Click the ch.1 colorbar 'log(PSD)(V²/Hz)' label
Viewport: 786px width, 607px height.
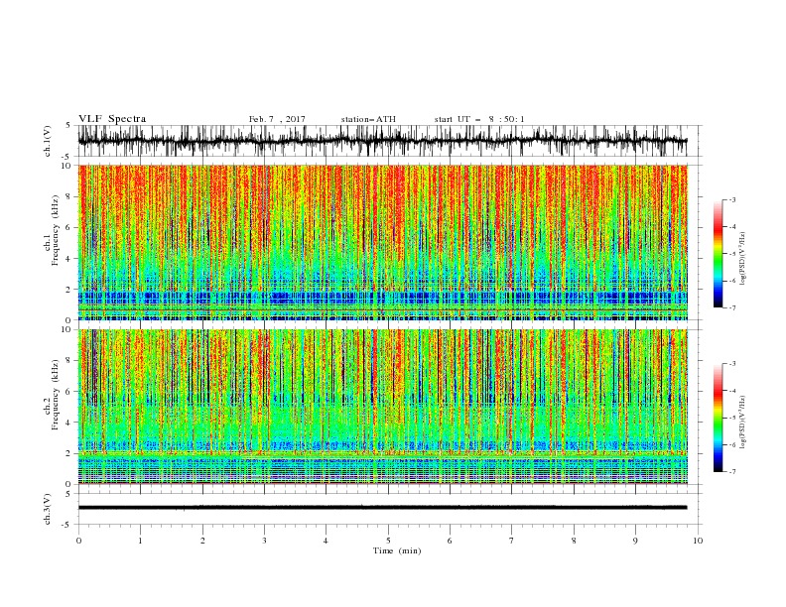click(x=743, y=259)
